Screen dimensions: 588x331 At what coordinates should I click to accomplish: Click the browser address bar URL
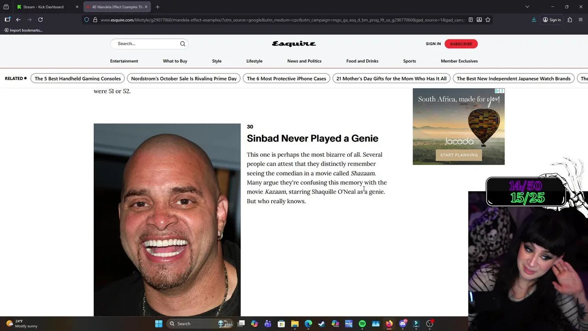pyautogui.click(x=283, y=20)
